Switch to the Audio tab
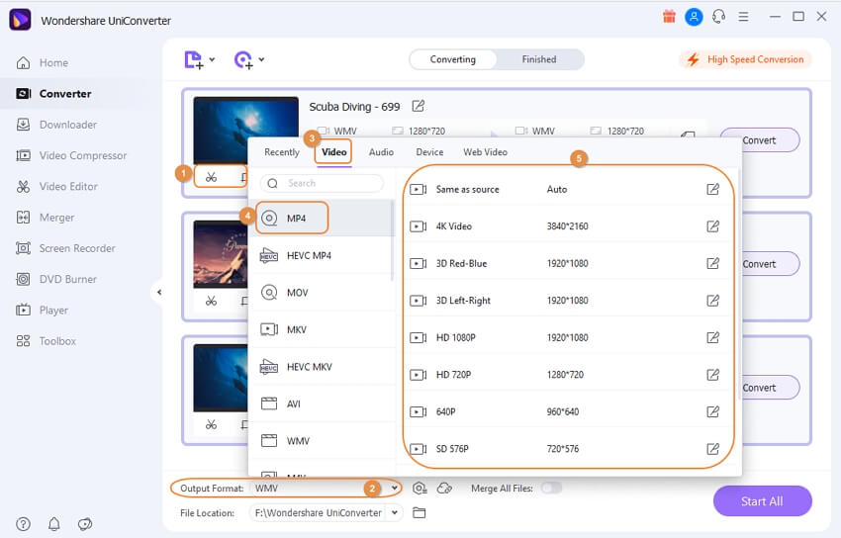Viewport: 841px width, 538px height. click(381, 152)
